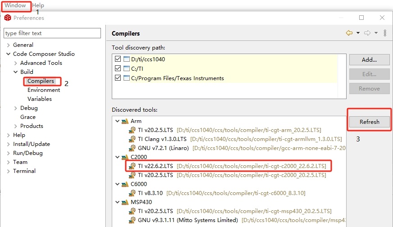Select the ti-cgt-arm_20.2.5.LTS path text
This screenshot has height=227, width=393.
tap(249, 130)
